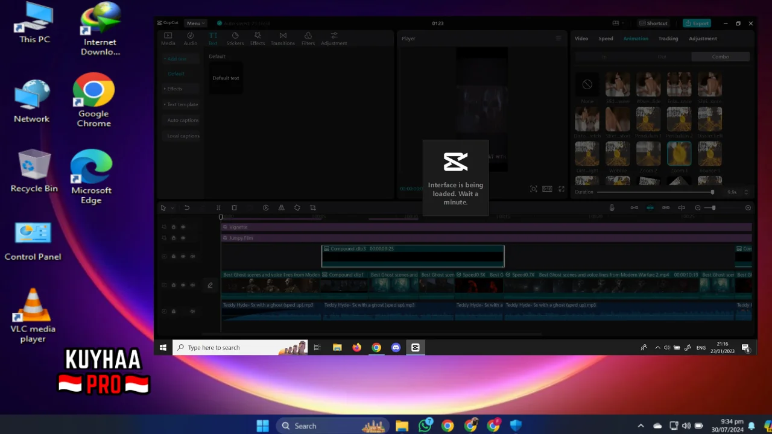772x434 pixels.
Task: Click the Shortcut button
Action: [653, 24]
